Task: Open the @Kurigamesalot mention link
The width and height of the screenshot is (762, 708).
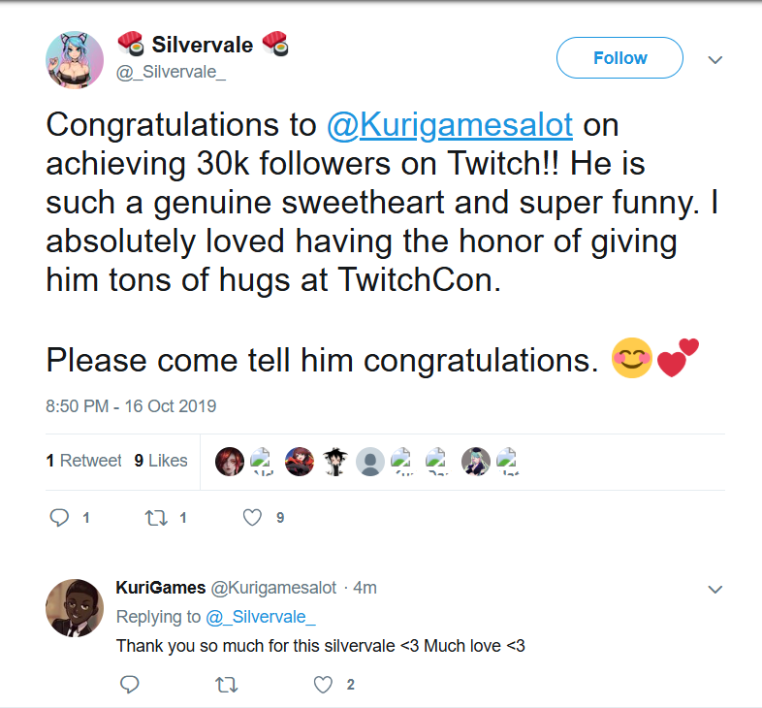Action: (x=451, y=125)
